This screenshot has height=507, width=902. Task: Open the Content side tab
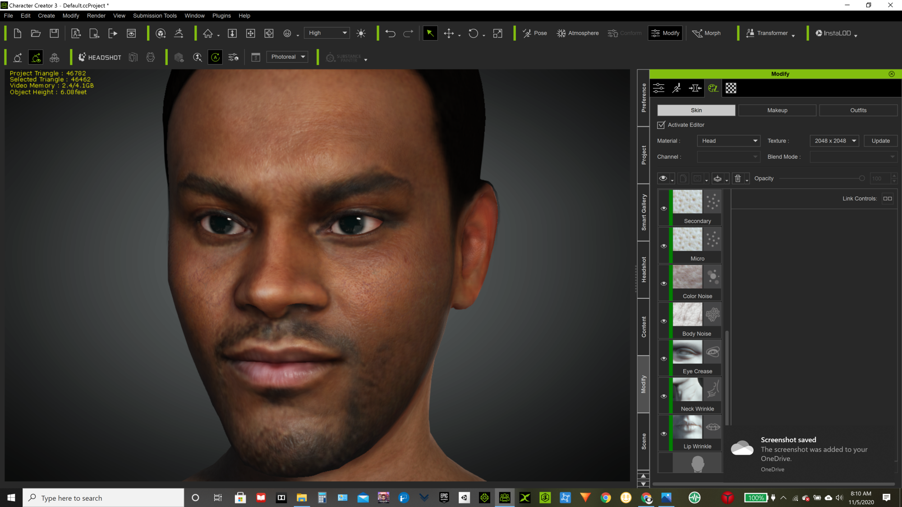click(x=643, y=327)
